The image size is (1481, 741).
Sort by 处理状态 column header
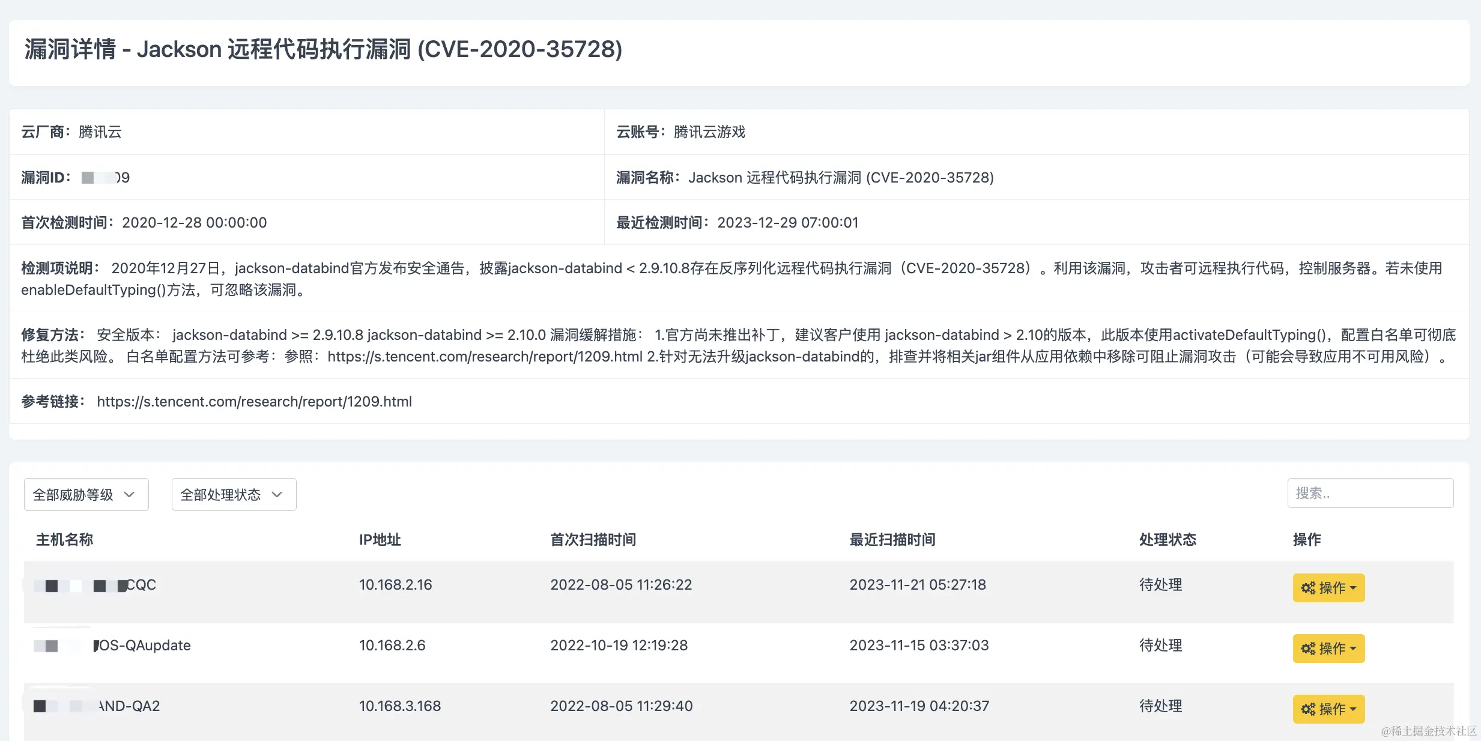[x=1168, y=539]
